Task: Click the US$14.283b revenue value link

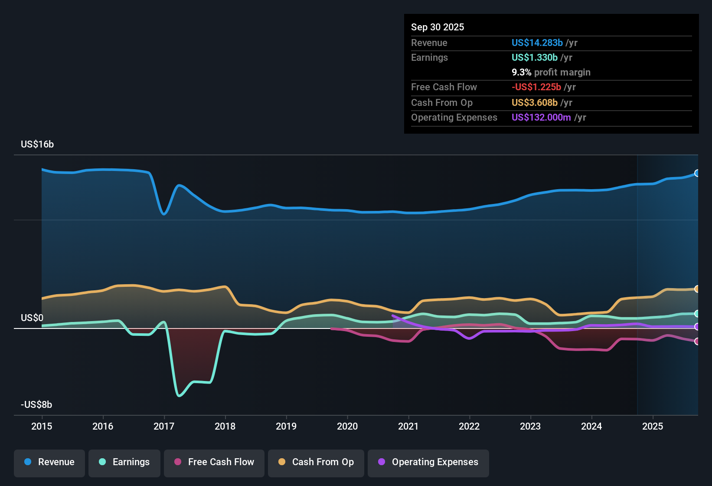Action: [537, 43]
